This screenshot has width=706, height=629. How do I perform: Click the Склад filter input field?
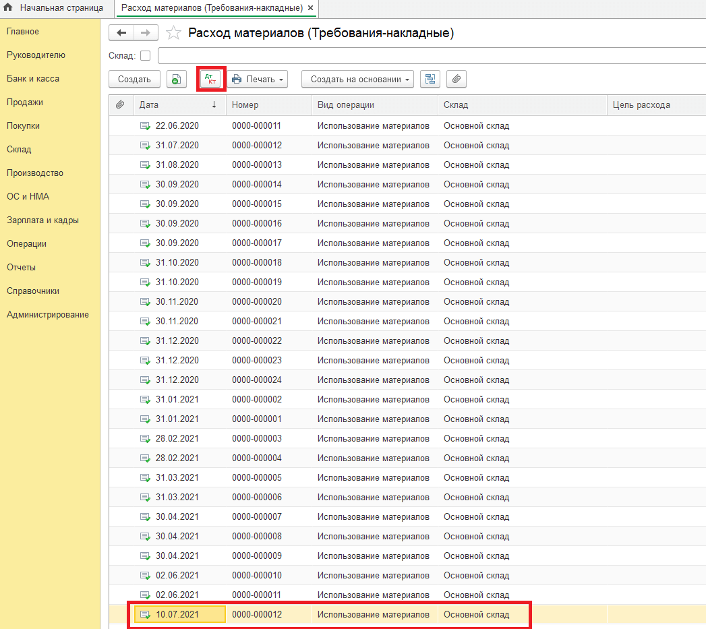coord(432,55)
